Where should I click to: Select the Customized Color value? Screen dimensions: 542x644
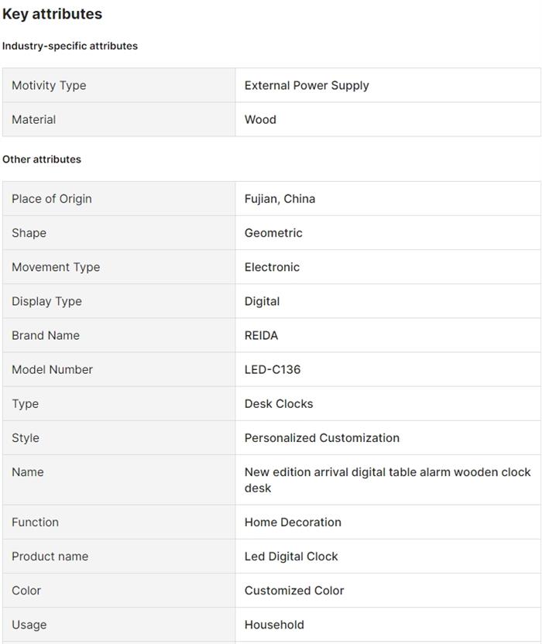(x=294, y=590)
